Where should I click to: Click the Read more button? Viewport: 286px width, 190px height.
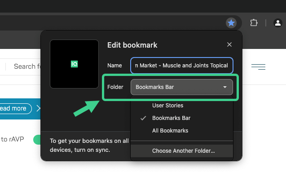click(x=16, y=109)
